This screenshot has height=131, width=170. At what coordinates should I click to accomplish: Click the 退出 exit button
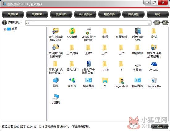click(160, 126)
